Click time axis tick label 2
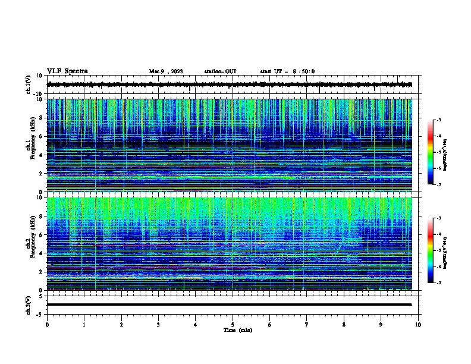Viewport: 471px width, 364px height. coord(121,325)
